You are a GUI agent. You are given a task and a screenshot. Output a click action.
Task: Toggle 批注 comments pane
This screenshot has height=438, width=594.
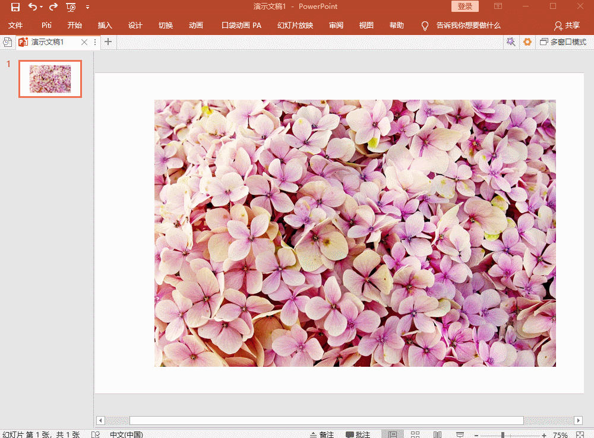pos(358,435)
